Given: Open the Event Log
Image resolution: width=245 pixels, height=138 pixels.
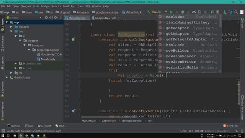Looking at the screenshot, I should coord(230,126).
